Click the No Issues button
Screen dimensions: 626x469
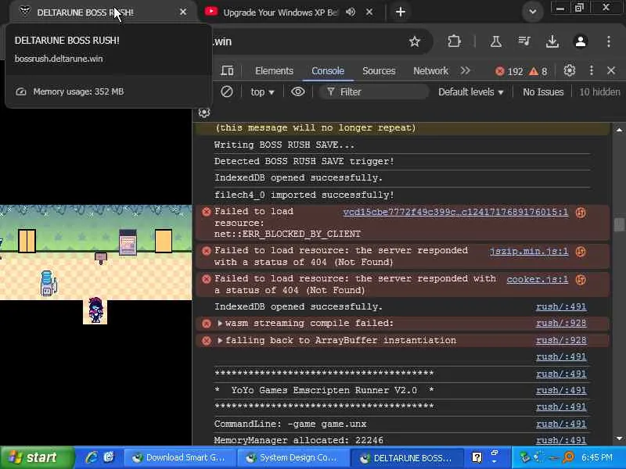(543, 92)
